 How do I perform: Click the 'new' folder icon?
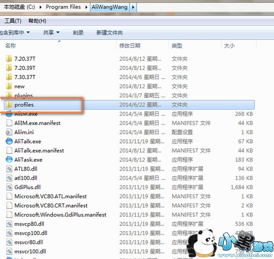[x=9, y=86]
